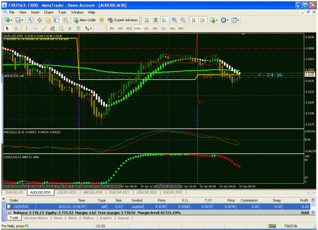Switch to bar chart display
This screenshot has height=230, width=318.
[x=147, y=20]
